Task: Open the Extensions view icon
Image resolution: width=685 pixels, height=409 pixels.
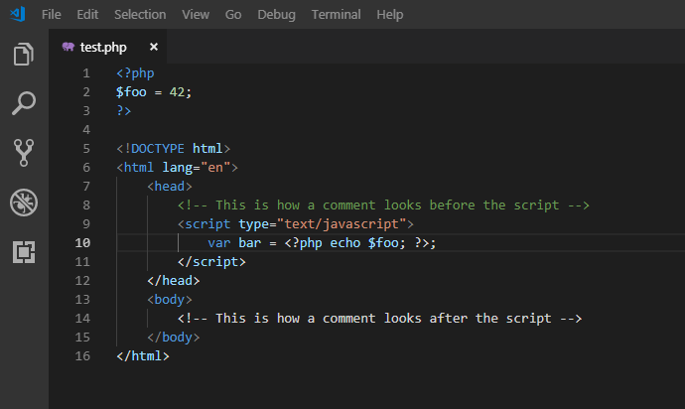Action: pyautogui.click(x=24, y=252)
